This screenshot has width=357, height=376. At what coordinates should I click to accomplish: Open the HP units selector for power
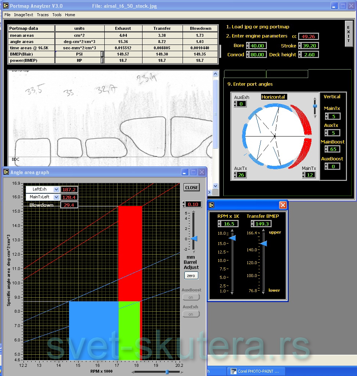[x=102, y=60]
